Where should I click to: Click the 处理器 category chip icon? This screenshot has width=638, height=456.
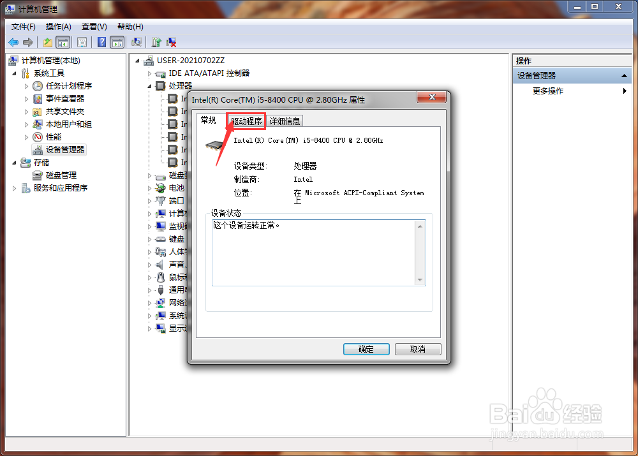(161, 86)
